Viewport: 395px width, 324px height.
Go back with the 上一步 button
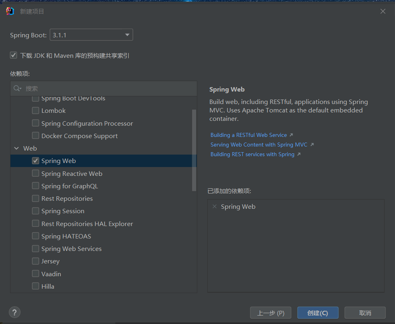[x=270, y=313]
